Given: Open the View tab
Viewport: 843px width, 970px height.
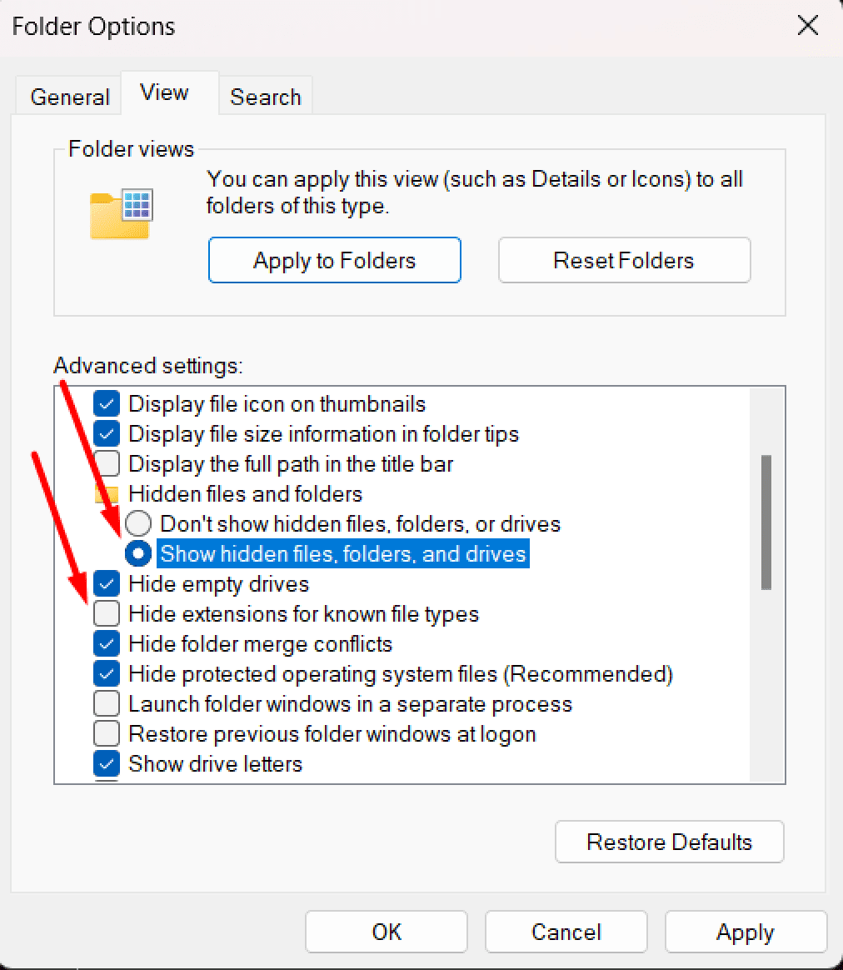Looking at the screenshot, I should (x=163, y=92).
